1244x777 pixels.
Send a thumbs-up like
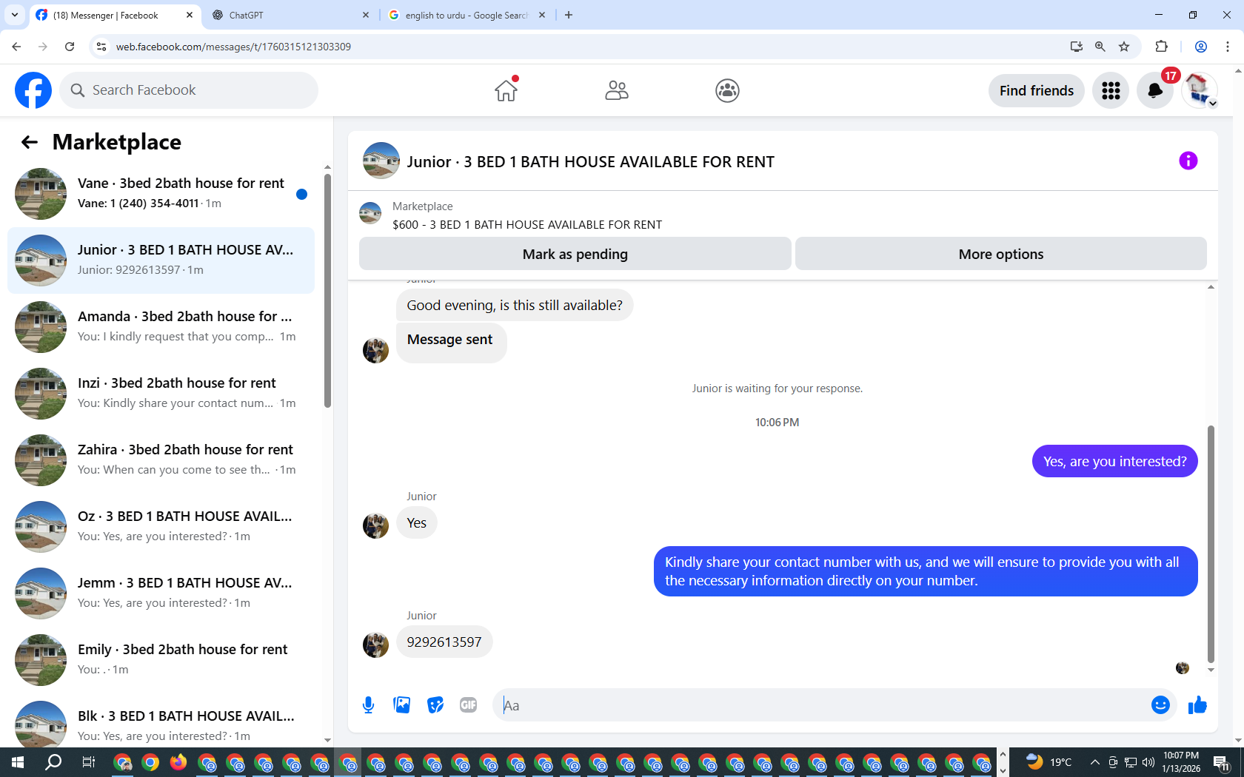(1197, 705)
